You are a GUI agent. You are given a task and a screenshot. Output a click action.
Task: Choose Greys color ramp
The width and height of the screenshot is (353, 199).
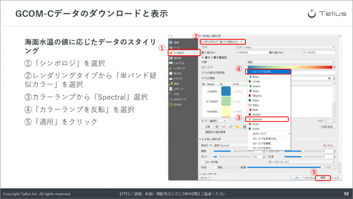pos(269,91)
